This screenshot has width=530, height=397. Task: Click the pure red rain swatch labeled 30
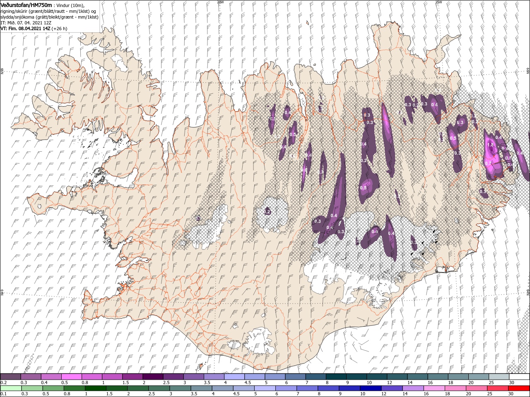[x=519, y=388]
